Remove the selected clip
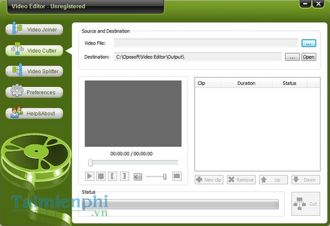 tap(241, 180)
